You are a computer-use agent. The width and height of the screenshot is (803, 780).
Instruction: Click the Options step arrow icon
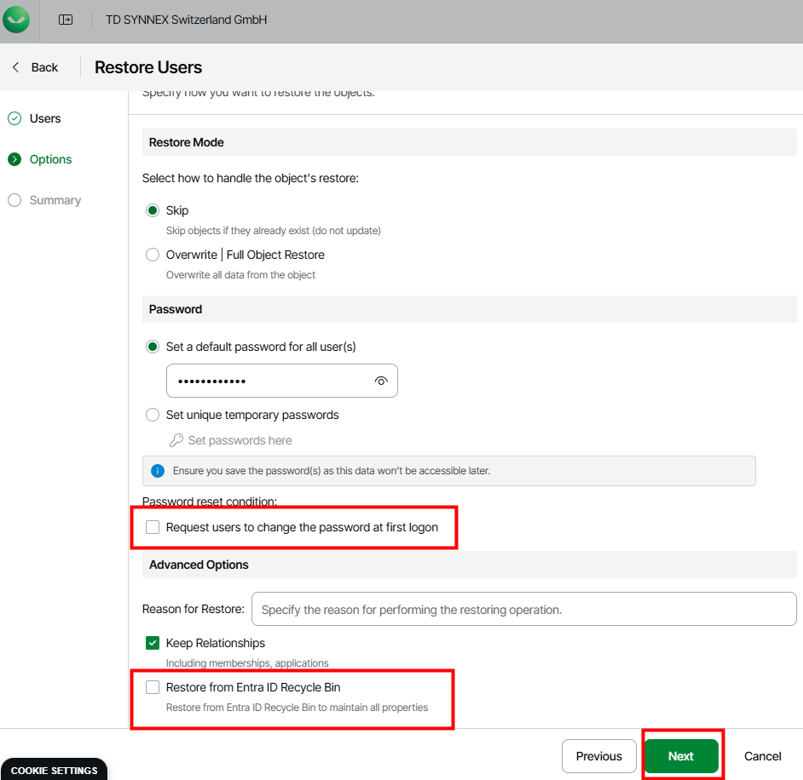click(x=14, y=159)
